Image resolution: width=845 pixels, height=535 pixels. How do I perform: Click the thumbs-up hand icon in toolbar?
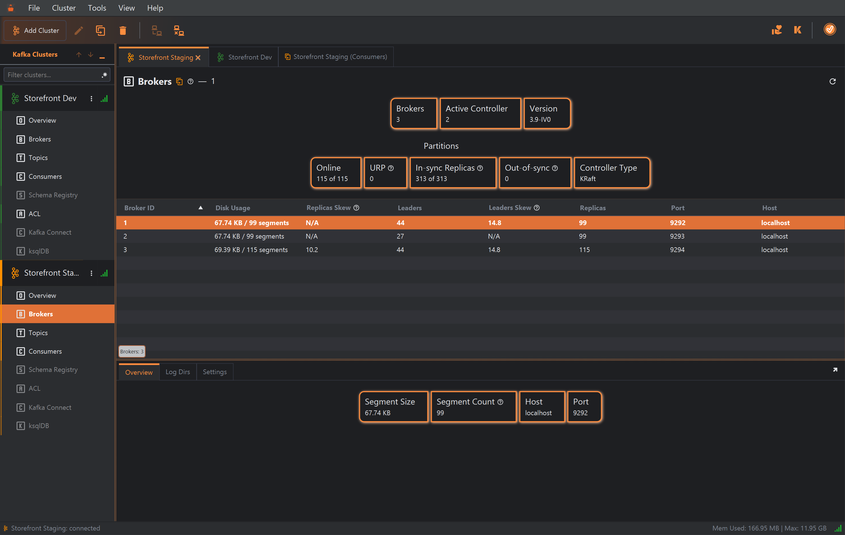pos(777,30)
